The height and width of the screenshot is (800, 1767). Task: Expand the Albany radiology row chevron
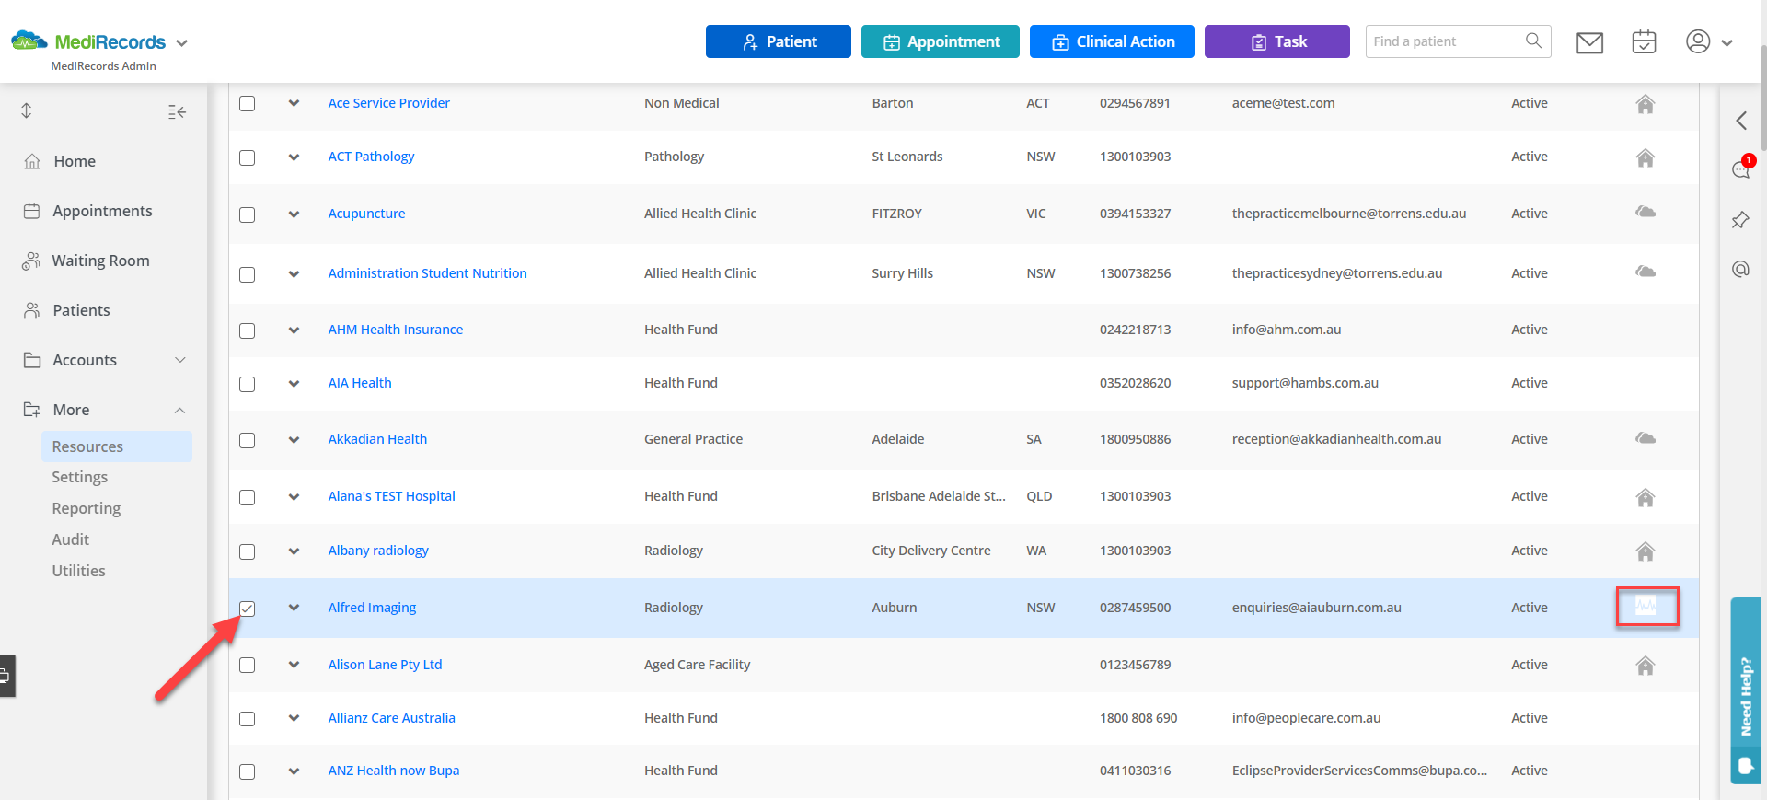(294, 551)
